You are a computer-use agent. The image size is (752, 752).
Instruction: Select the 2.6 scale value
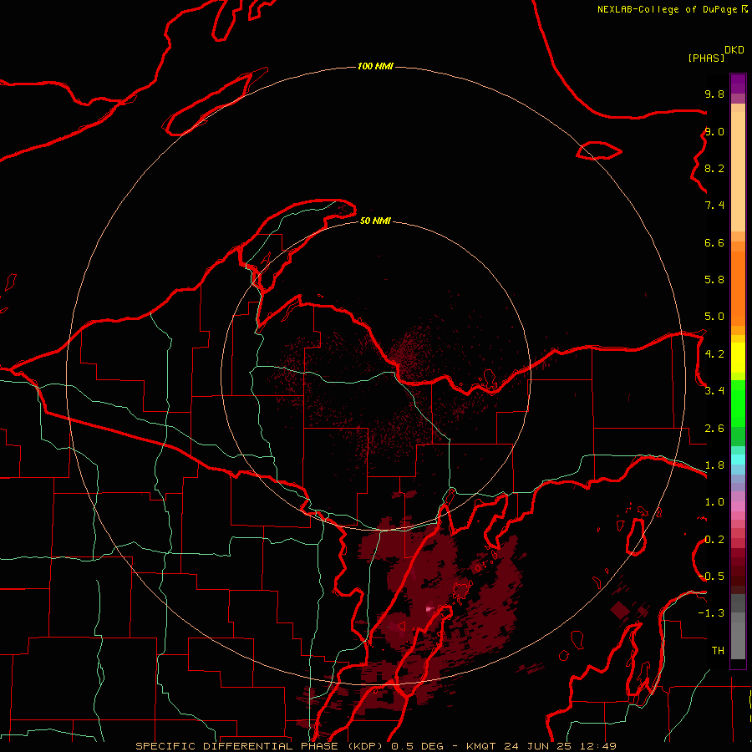[714, 428]
